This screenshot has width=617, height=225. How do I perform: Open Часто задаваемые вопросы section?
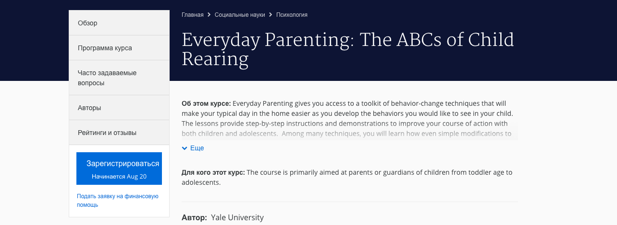pos(107,78)
